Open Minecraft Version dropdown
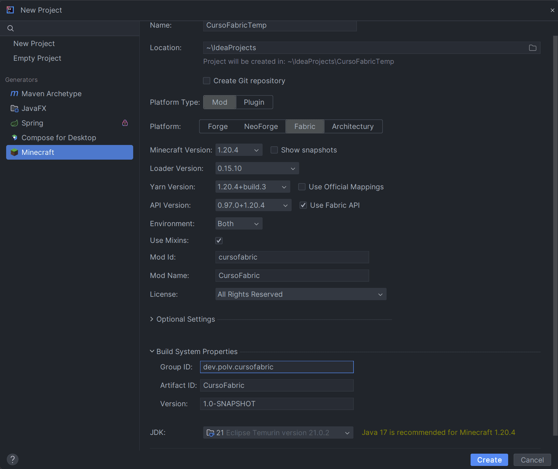The image size is (558, 469). pyautogui.click(x=239, y=150)
